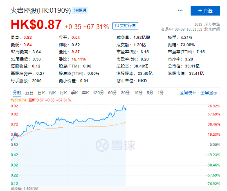Screen dimensions: 227x191
Task: Click the 今开 value 0.54
Action: point(76,38)
